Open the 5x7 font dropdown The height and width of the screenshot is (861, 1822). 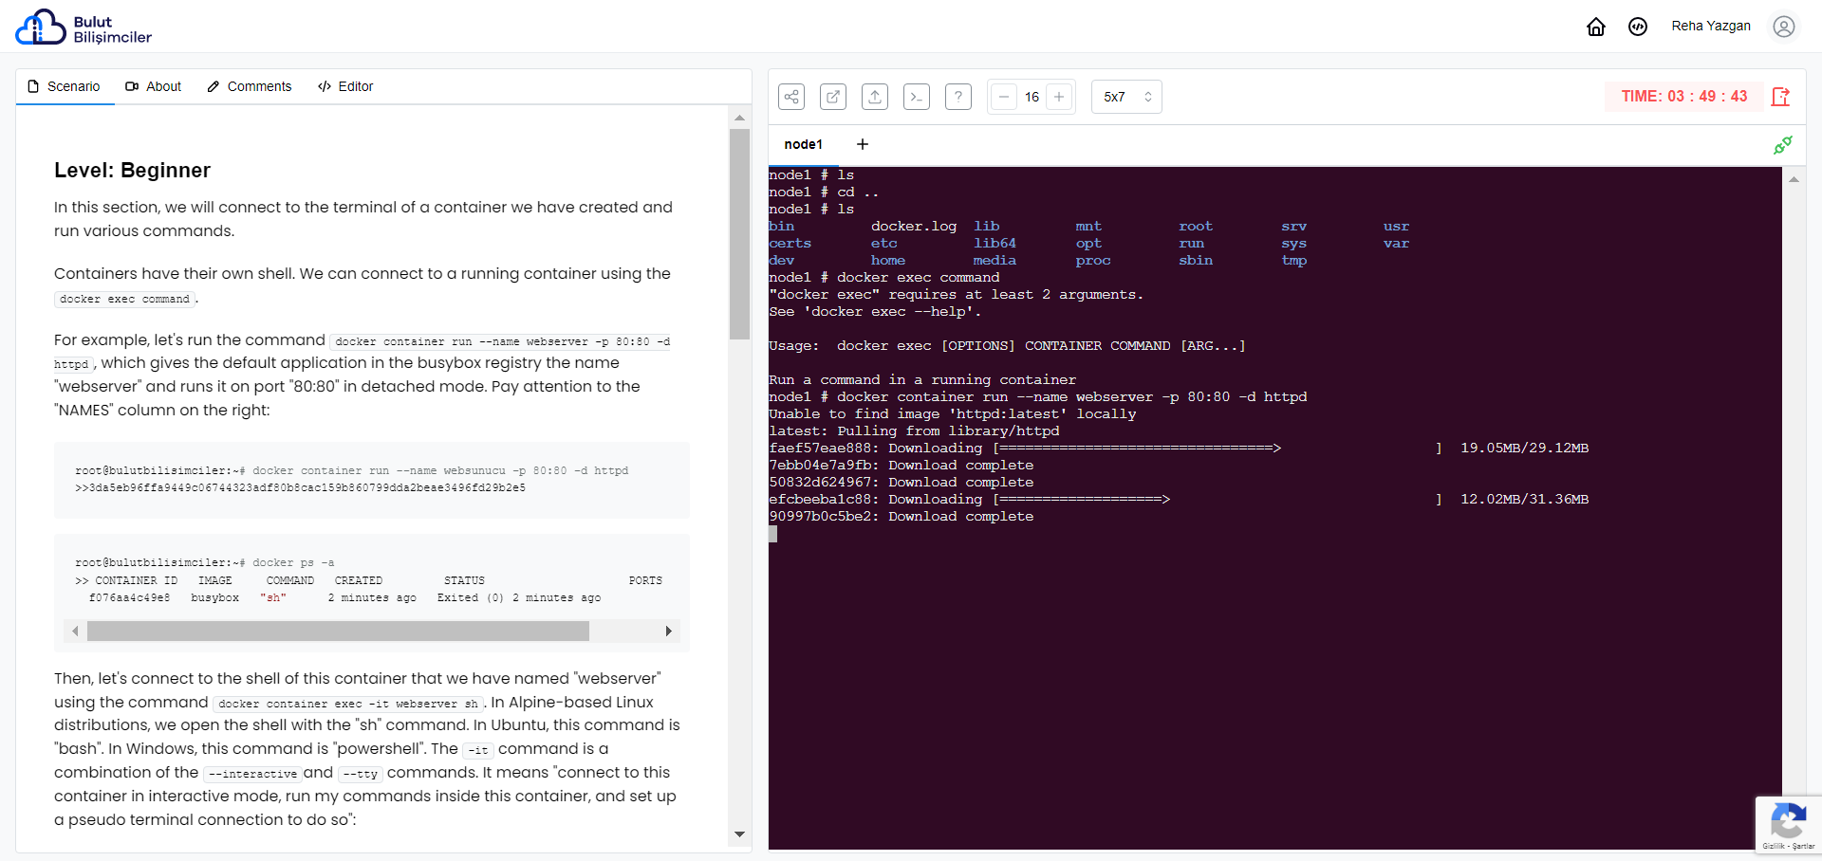pyautogui.click(x=1126, y=97)
